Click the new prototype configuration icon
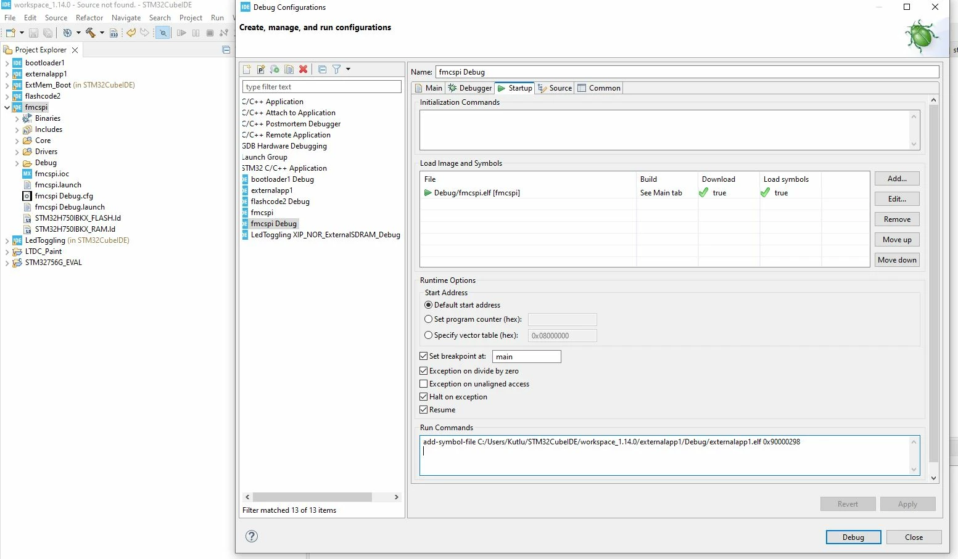 tap(261, 70)
